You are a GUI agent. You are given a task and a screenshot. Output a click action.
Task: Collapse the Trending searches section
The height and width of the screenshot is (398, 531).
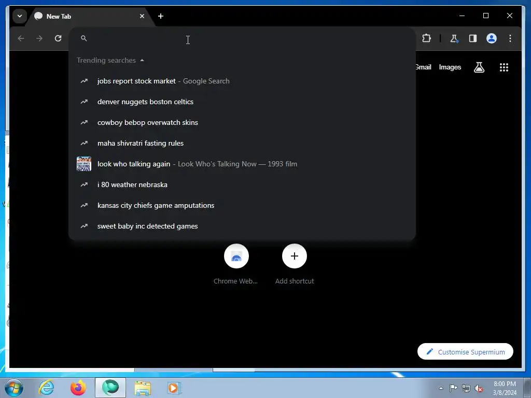pyautogui.click(x=110, y=60)
